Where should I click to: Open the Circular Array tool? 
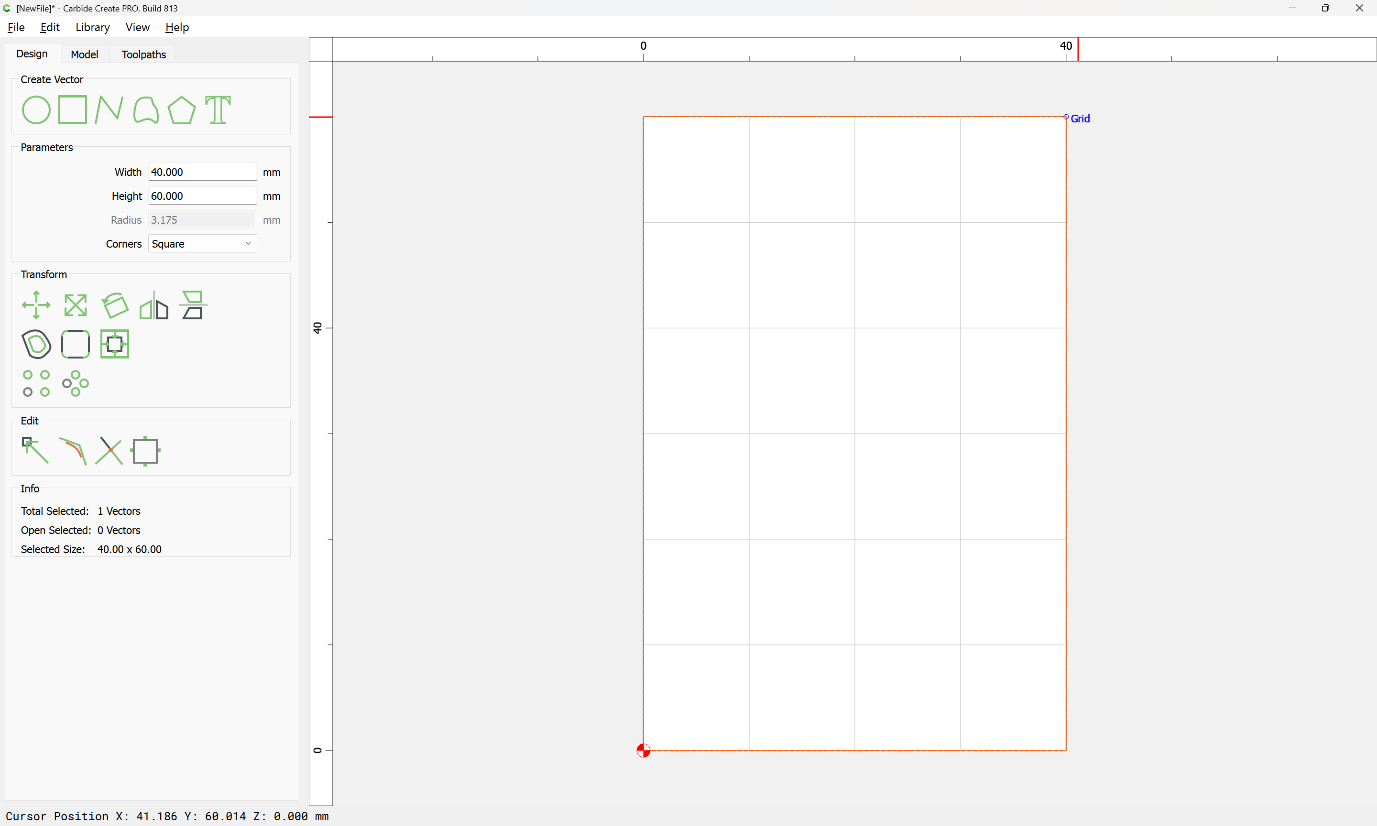click(x=75, y=383)
